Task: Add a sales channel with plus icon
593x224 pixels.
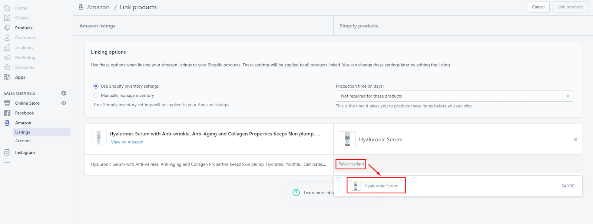Action: tap(64, 93)
